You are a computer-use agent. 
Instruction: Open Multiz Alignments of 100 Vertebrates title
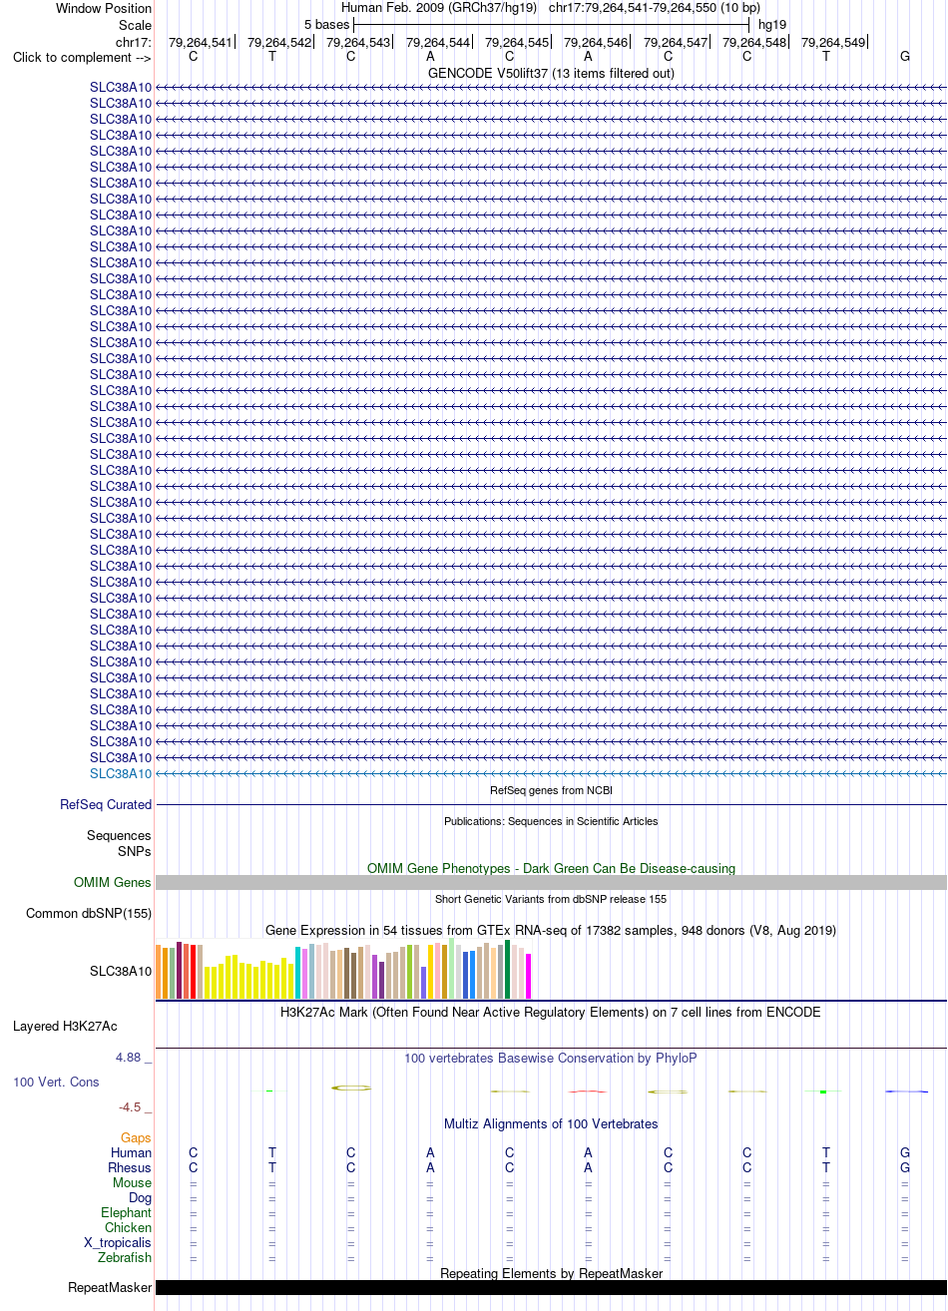tap(551, 1123)
